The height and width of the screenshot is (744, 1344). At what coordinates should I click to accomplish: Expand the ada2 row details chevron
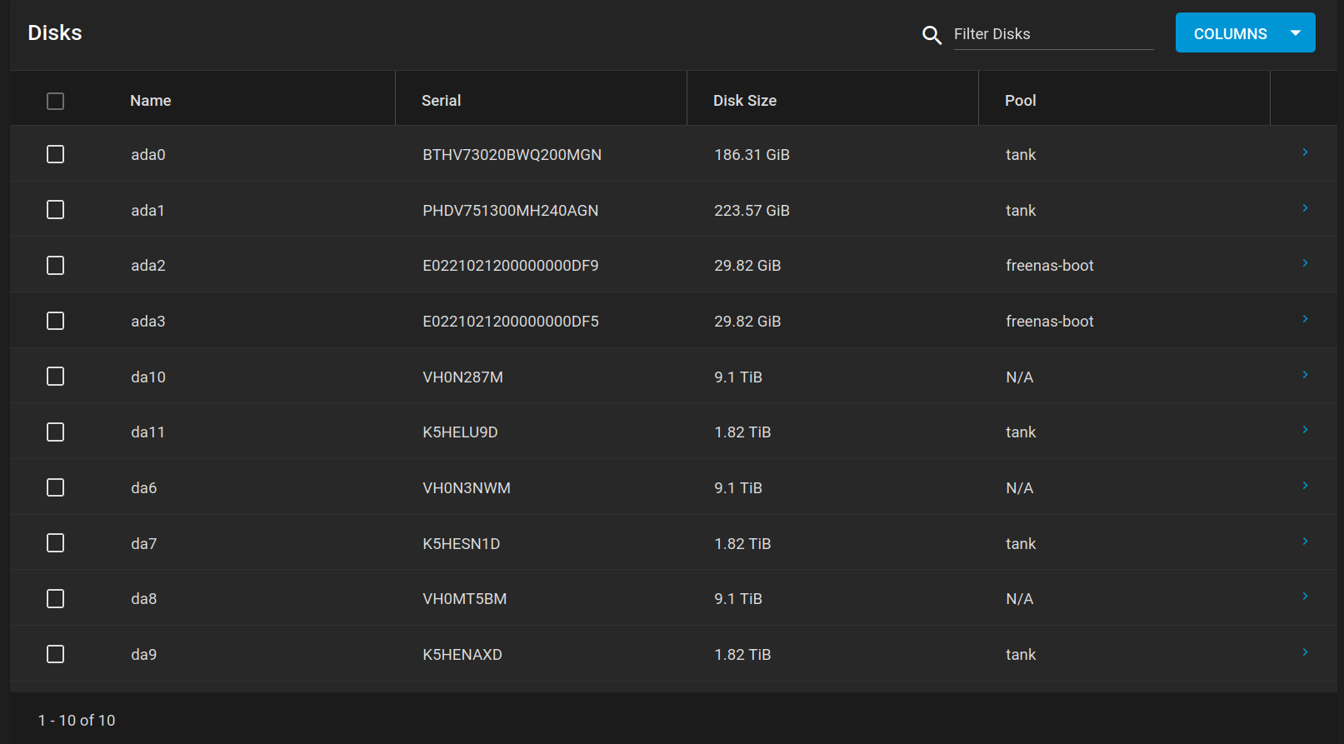(1305, 263)
